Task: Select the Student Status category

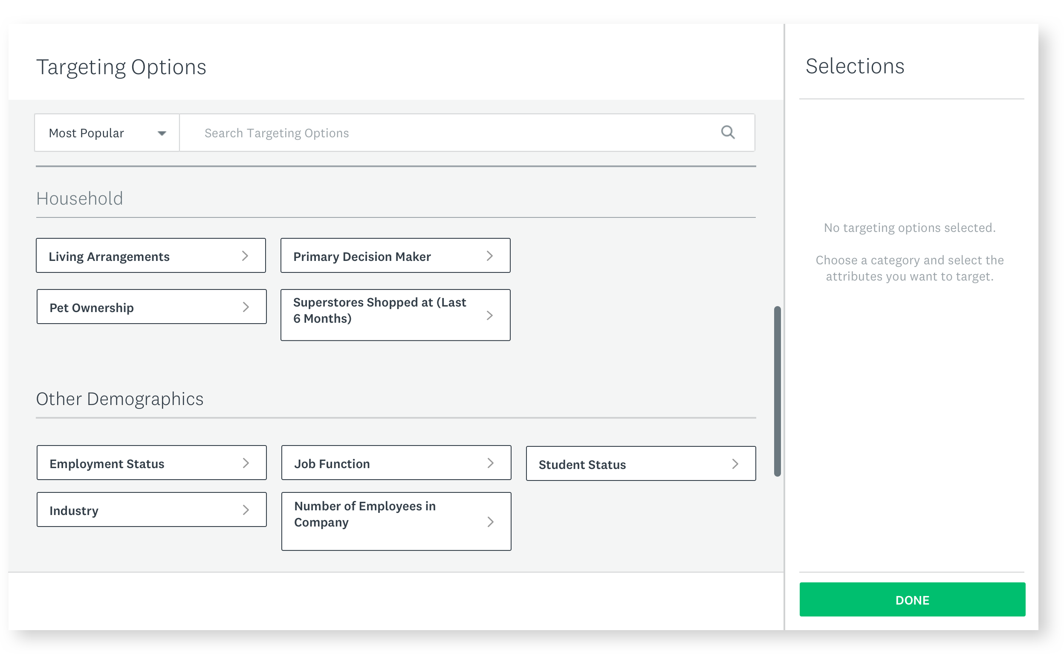Action: (x=640, y=463)
